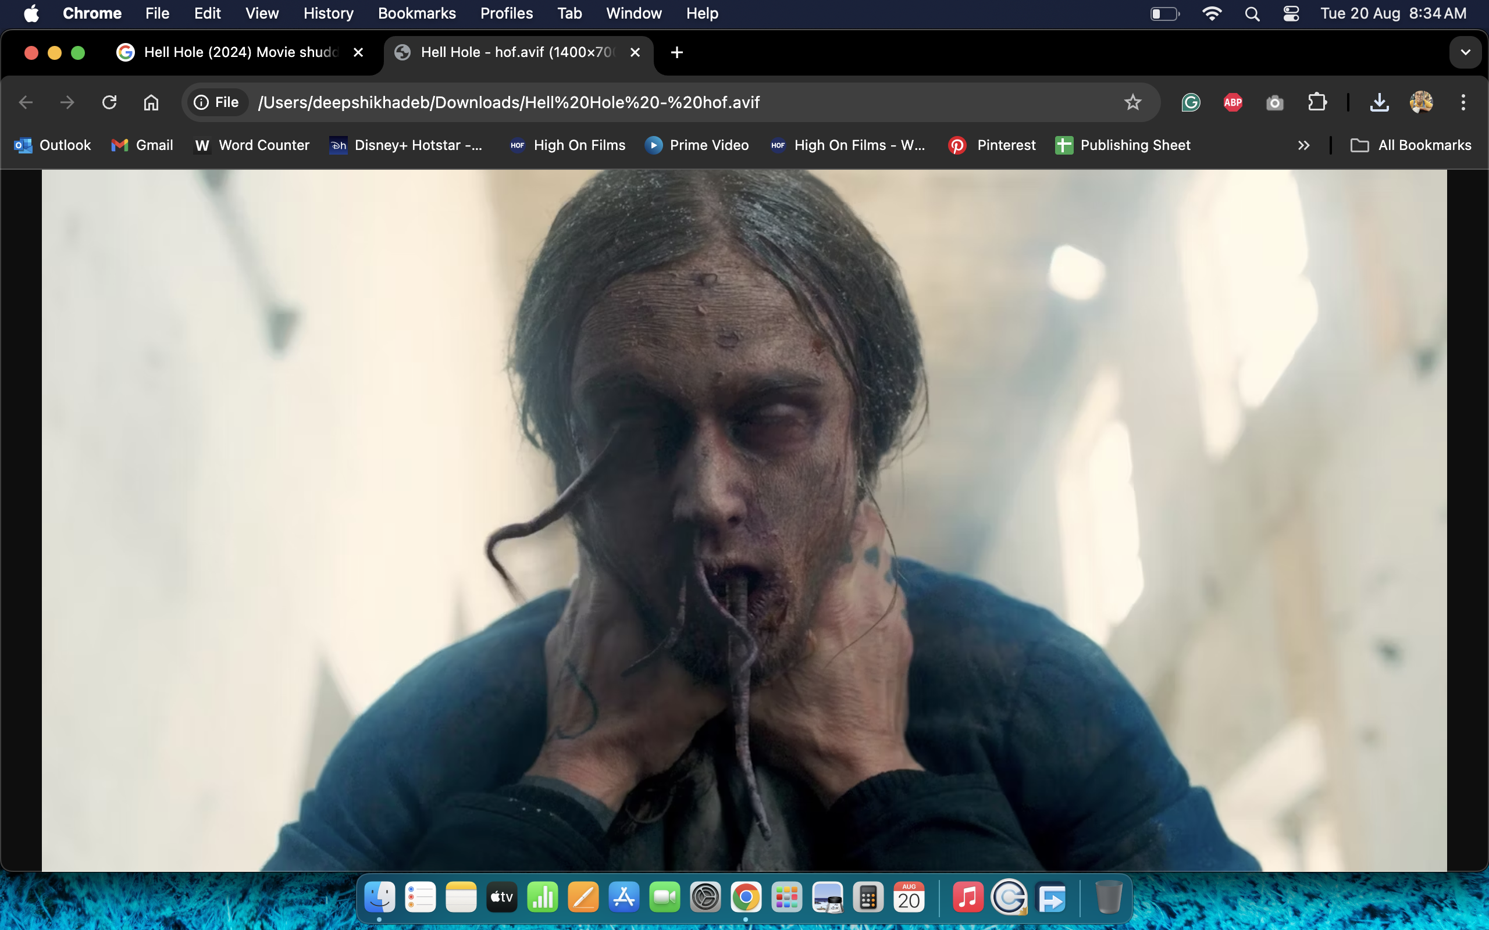
Task: Open Spotlight search in menu bar
Action: pyautogui.click(x=1252, y=13)
